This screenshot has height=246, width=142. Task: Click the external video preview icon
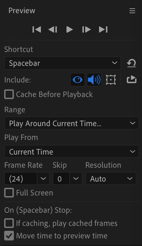132,79
